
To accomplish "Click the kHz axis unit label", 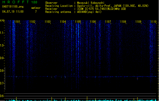I will pos(2,20).
